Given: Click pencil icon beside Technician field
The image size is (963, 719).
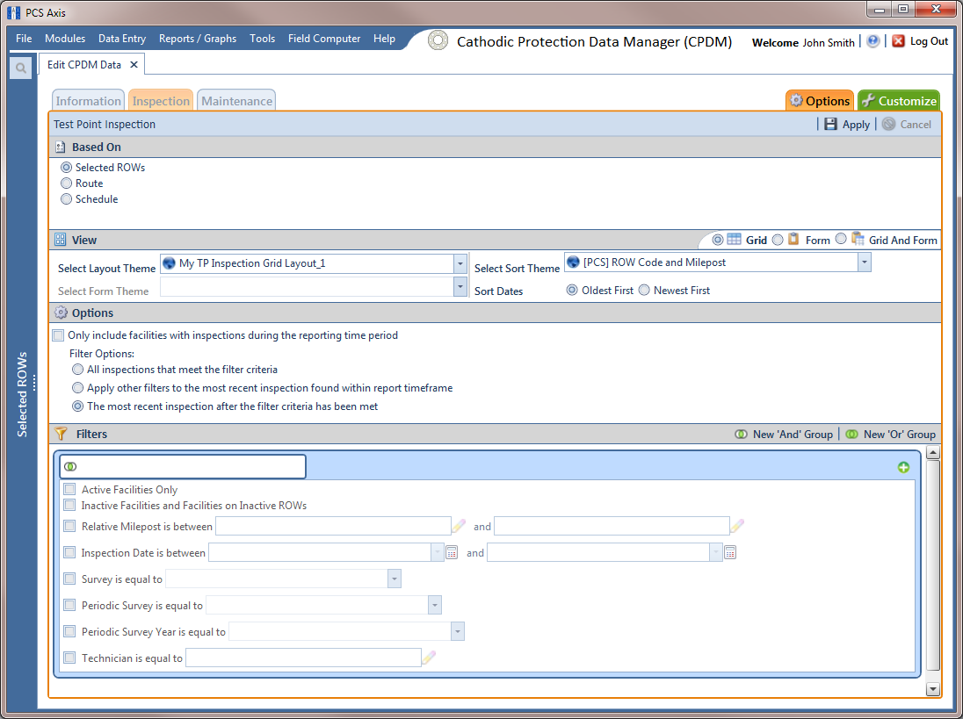Looking at the screenshot, I should 430,658.
